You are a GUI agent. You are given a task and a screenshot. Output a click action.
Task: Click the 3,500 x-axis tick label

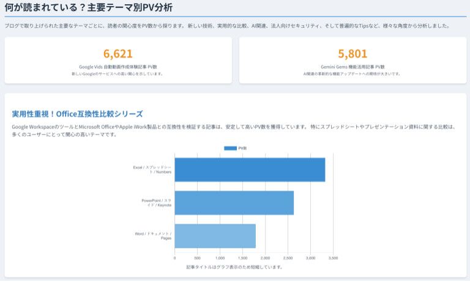[x=333, y=258]
